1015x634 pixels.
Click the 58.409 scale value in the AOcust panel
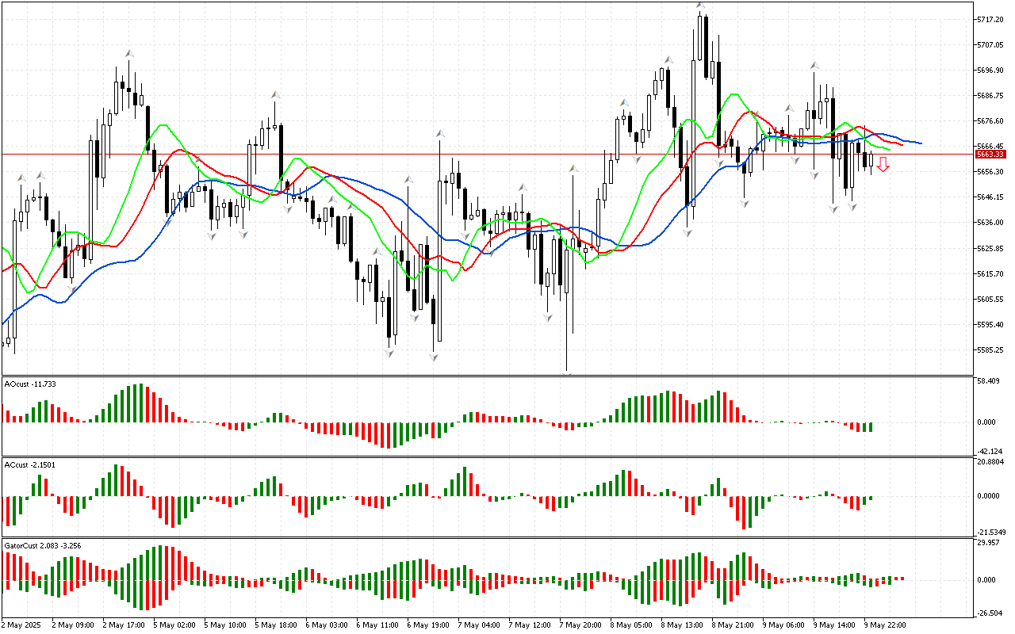click(989, 381)
